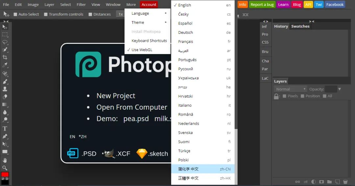Screen dimensions: 355x186
Task: Choose 简化字 中文 zh-CN language
Action: click(x=203, y=169)
